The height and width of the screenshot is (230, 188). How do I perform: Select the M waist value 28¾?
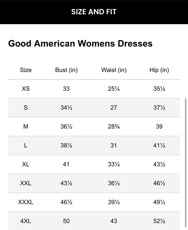point(114,126)
